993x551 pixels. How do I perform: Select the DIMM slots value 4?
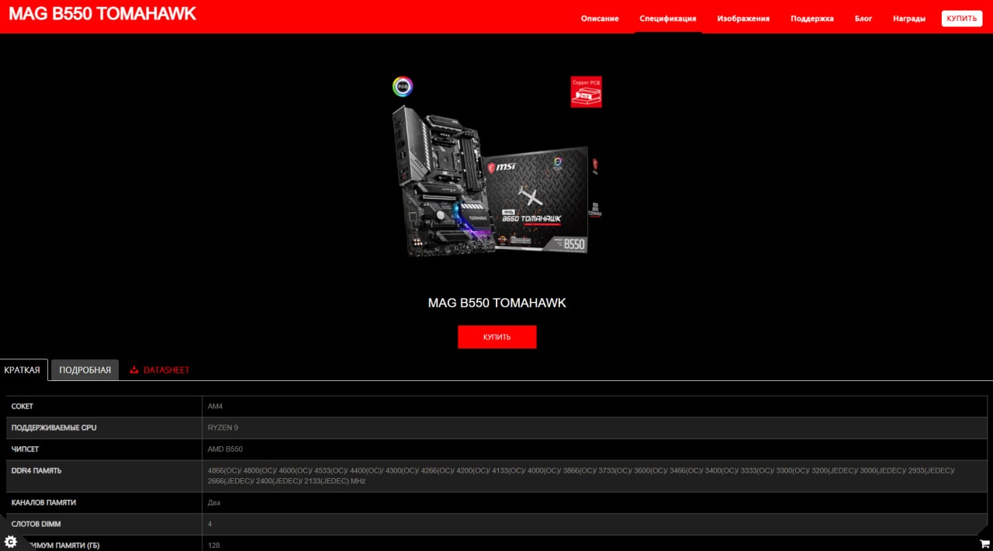point(209,524)
